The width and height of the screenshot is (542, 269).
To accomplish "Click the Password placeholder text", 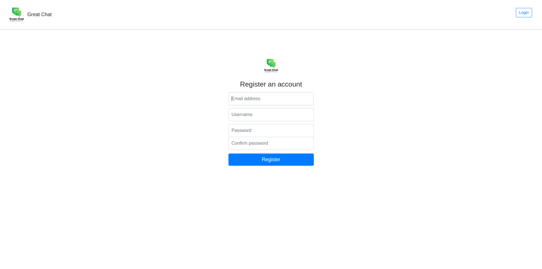I will [241, 131].
